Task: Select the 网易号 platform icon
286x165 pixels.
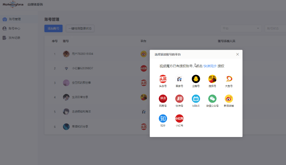Action: click(x=163, y=99)
